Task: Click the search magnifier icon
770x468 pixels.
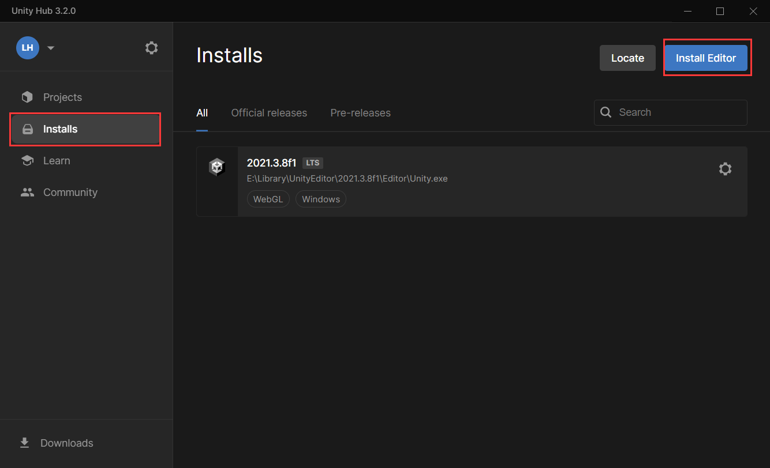Action: click(605, 112)
